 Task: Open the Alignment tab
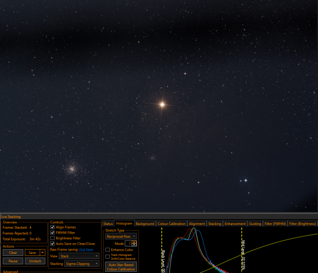pos(197,224)
